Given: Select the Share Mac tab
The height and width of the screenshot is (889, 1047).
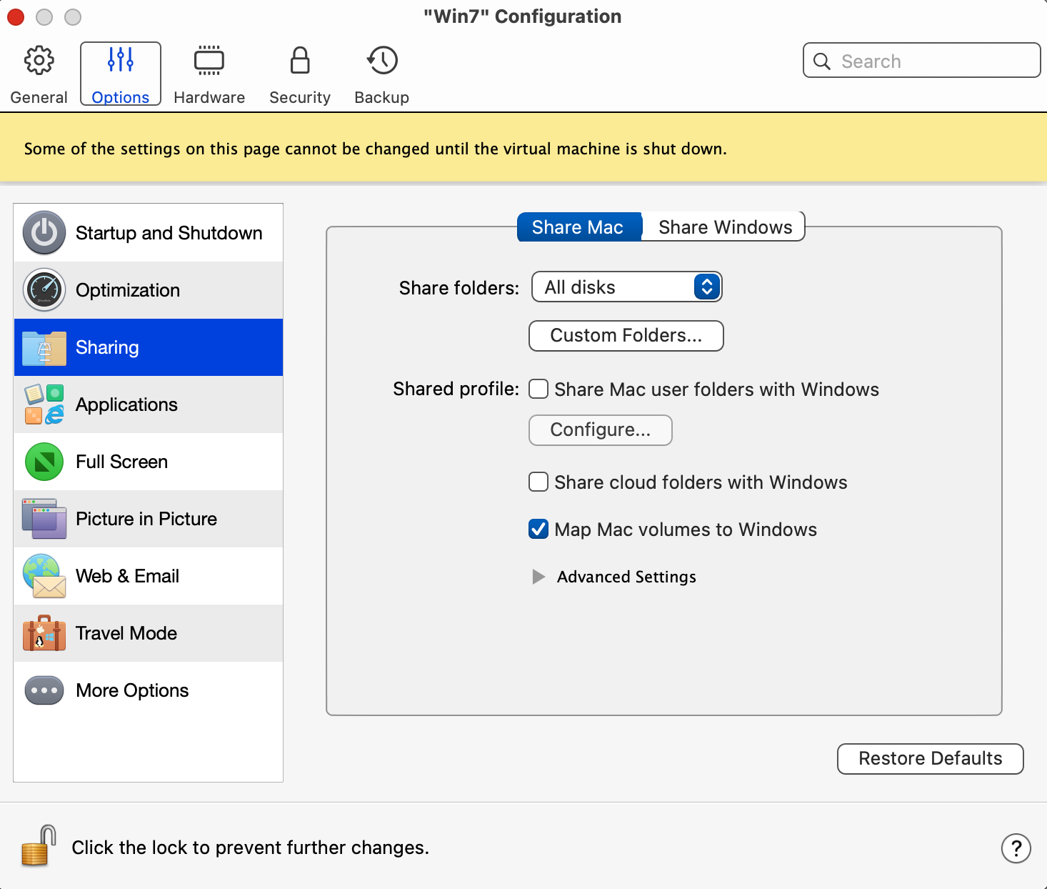Looking at the screenshot, I should coord(578,227).
